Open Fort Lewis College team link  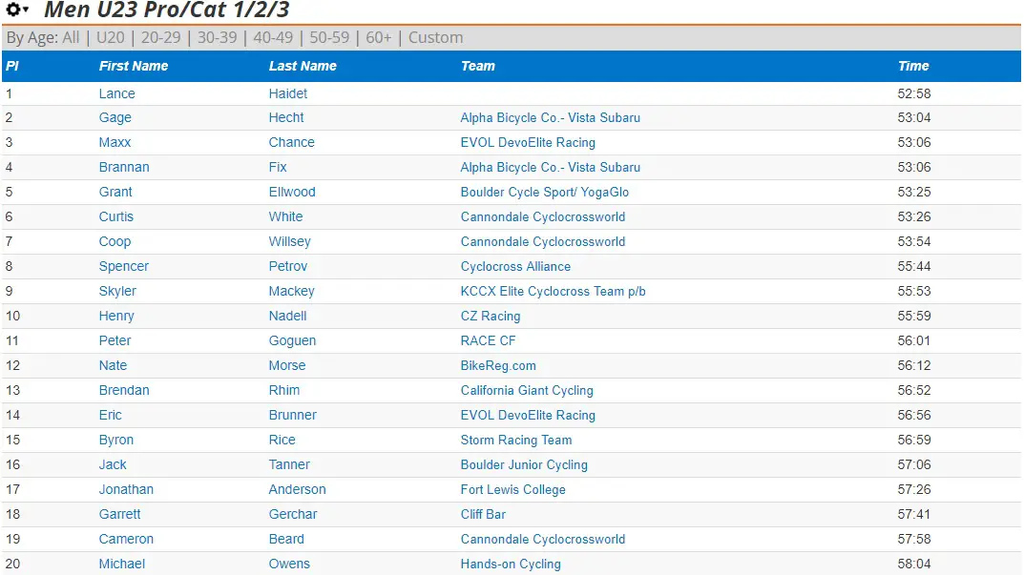[512, 490]
